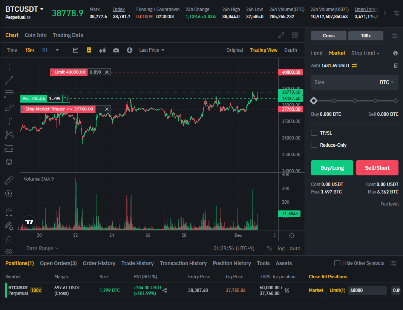
Task: Click the order size slider handle
Action: pos(314,101)
